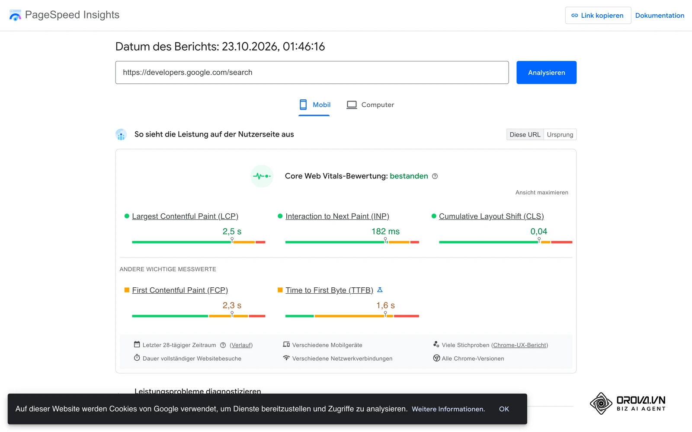Click the chain icon in the Link kopieren button
The image size is (692, 432).
tap(575, 16)
